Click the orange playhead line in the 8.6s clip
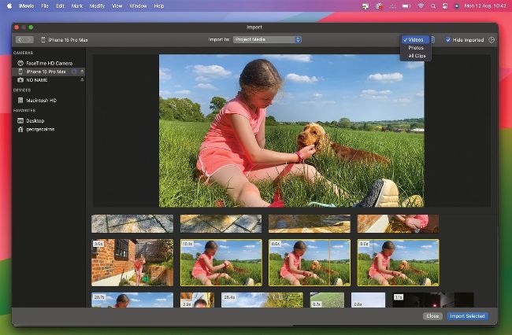 (329, 263)
